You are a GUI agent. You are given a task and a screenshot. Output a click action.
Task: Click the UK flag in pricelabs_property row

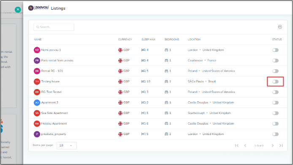click(x=120, y=134)
